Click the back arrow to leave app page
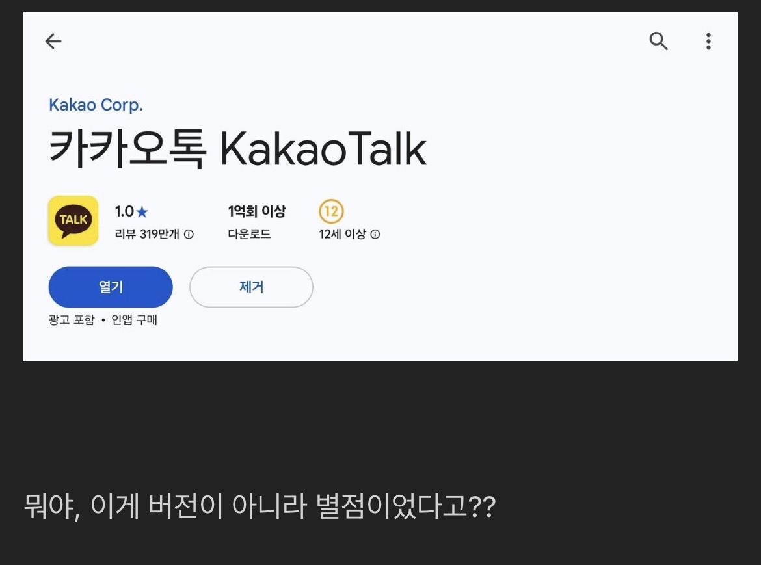761x565 pixels. tap(53, 41)
